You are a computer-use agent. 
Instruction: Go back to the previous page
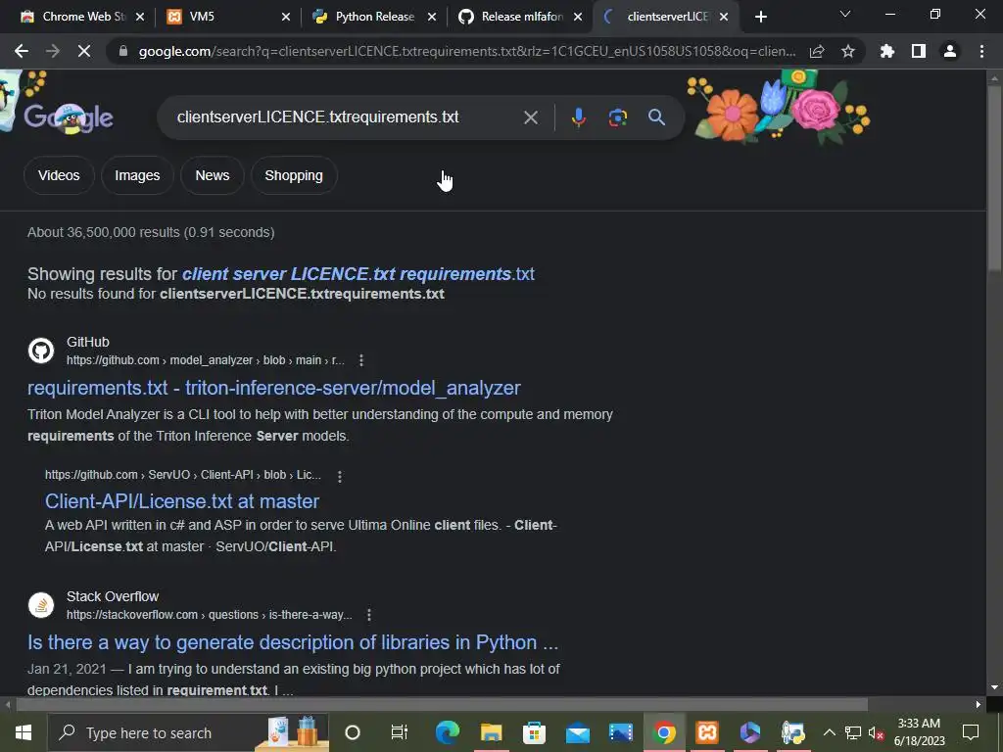pos(22,51)
